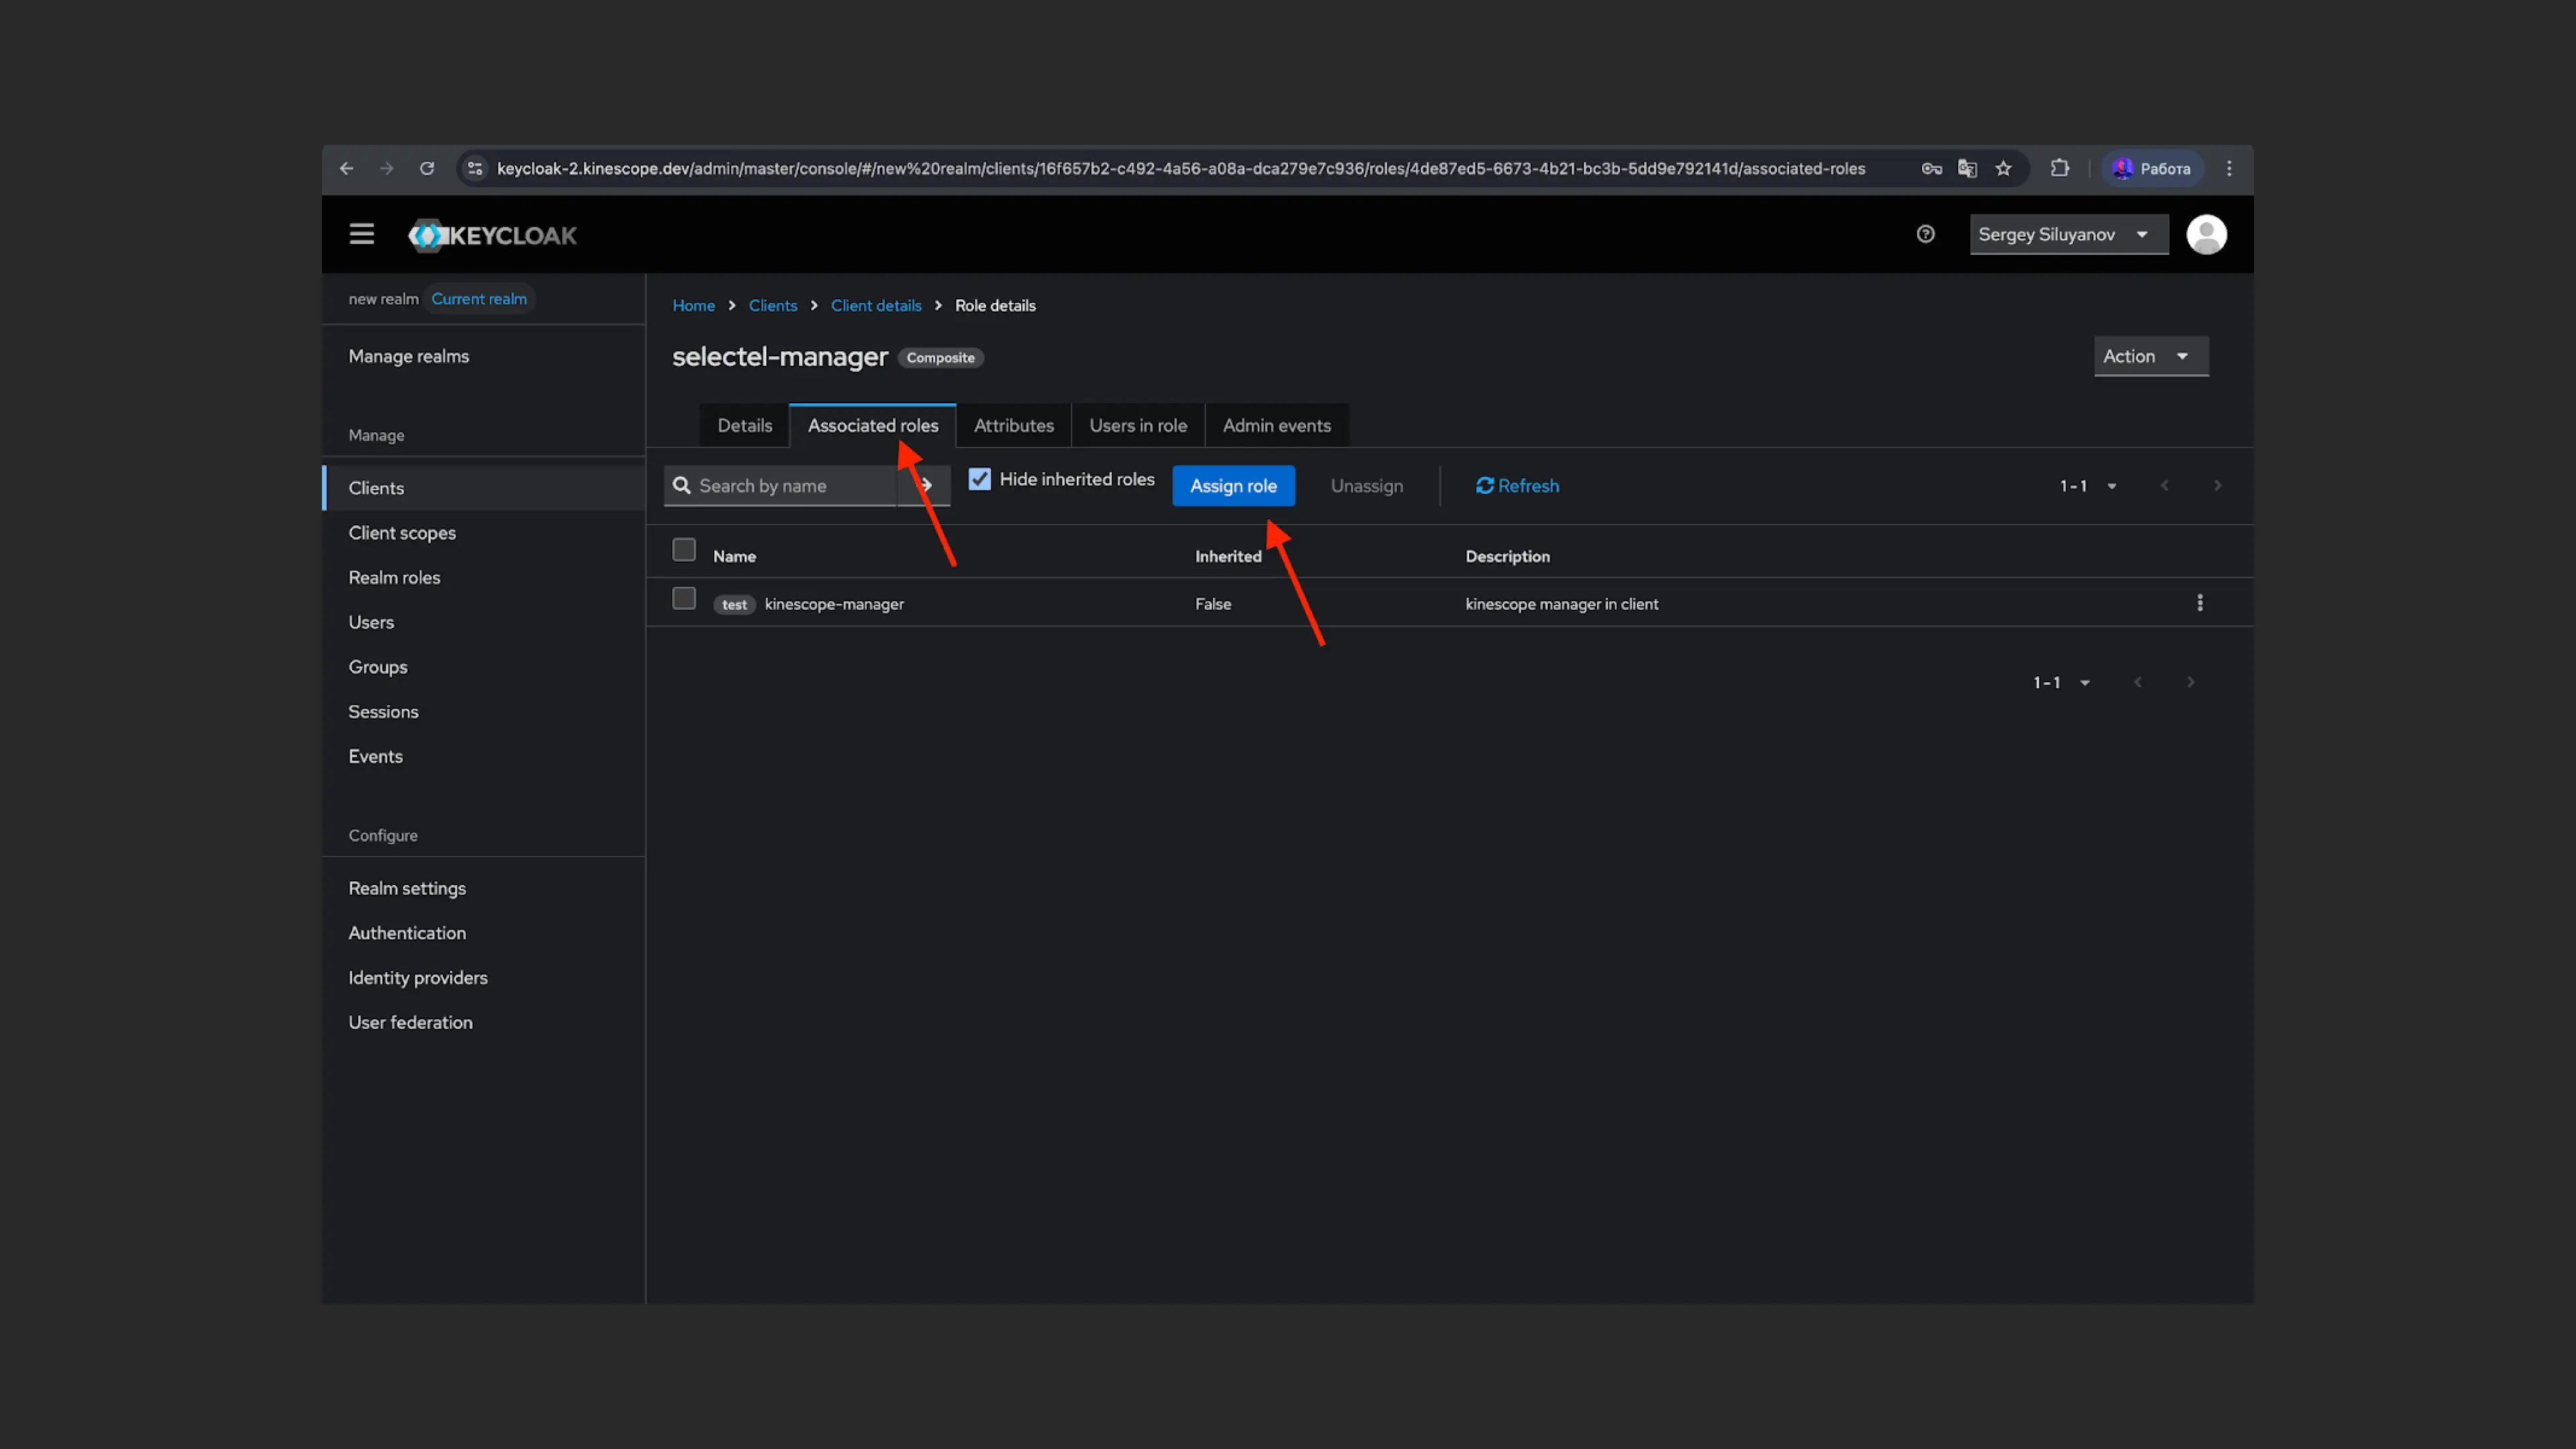Viewport: 2576px width, 1449px height.
Task: Uncheck Hide inherited roles checkbox
Action: pos(979,480)
